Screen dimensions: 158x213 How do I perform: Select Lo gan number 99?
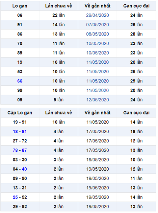point(20,90)
